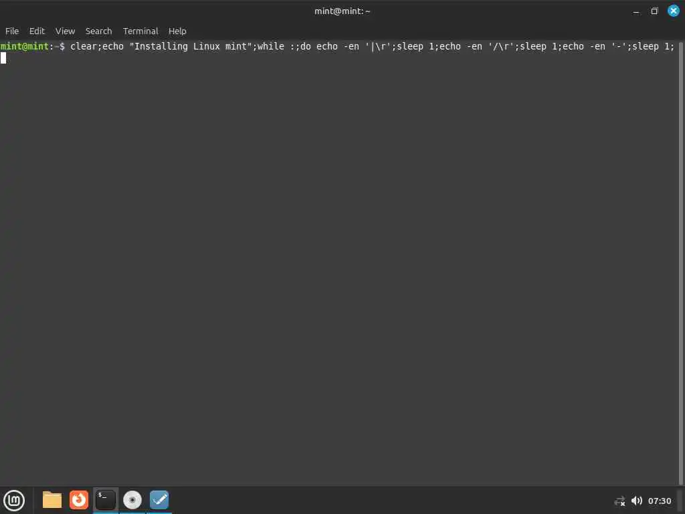Image resolution: width=685 pixels, height=514 pixels.
Task: Open the Search menu
Action: tap(98, 31)
